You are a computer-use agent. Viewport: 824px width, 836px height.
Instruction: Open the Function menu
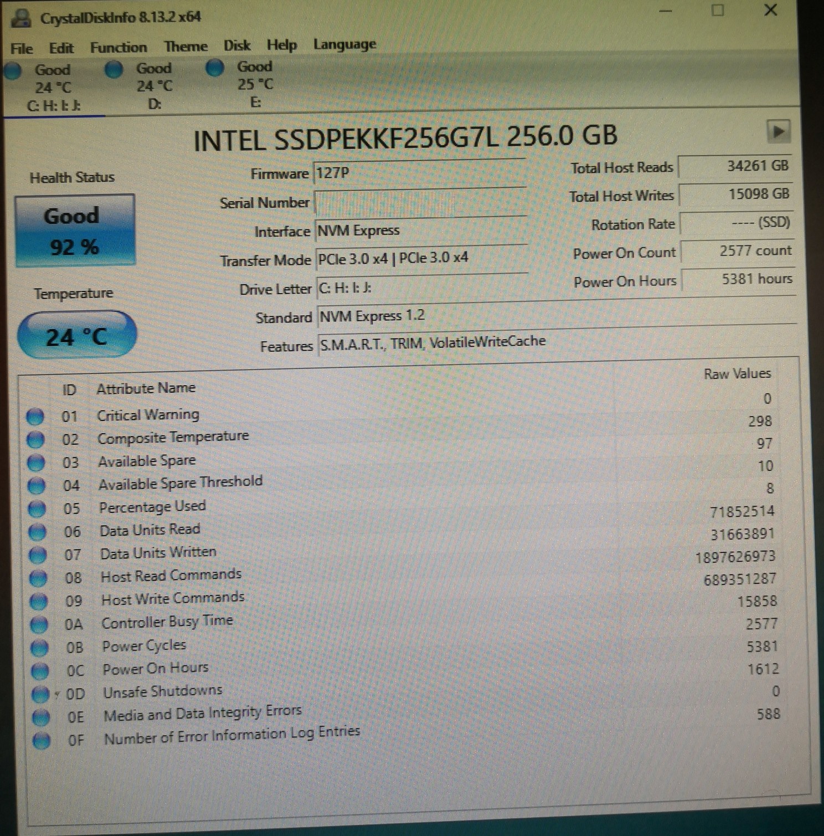[119, 48]
